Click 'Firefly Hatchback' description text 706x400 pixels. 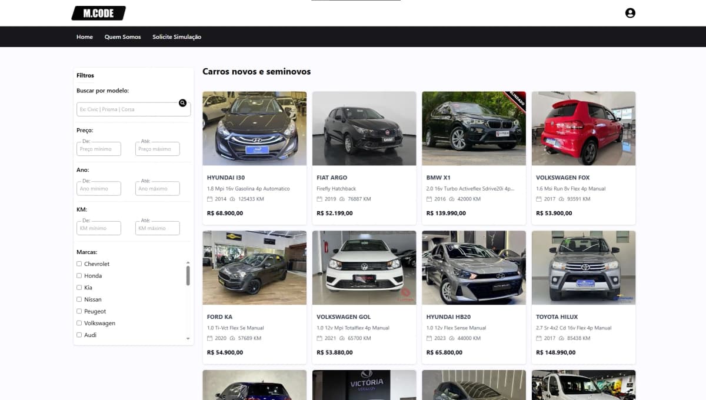(x=337, y=189)
